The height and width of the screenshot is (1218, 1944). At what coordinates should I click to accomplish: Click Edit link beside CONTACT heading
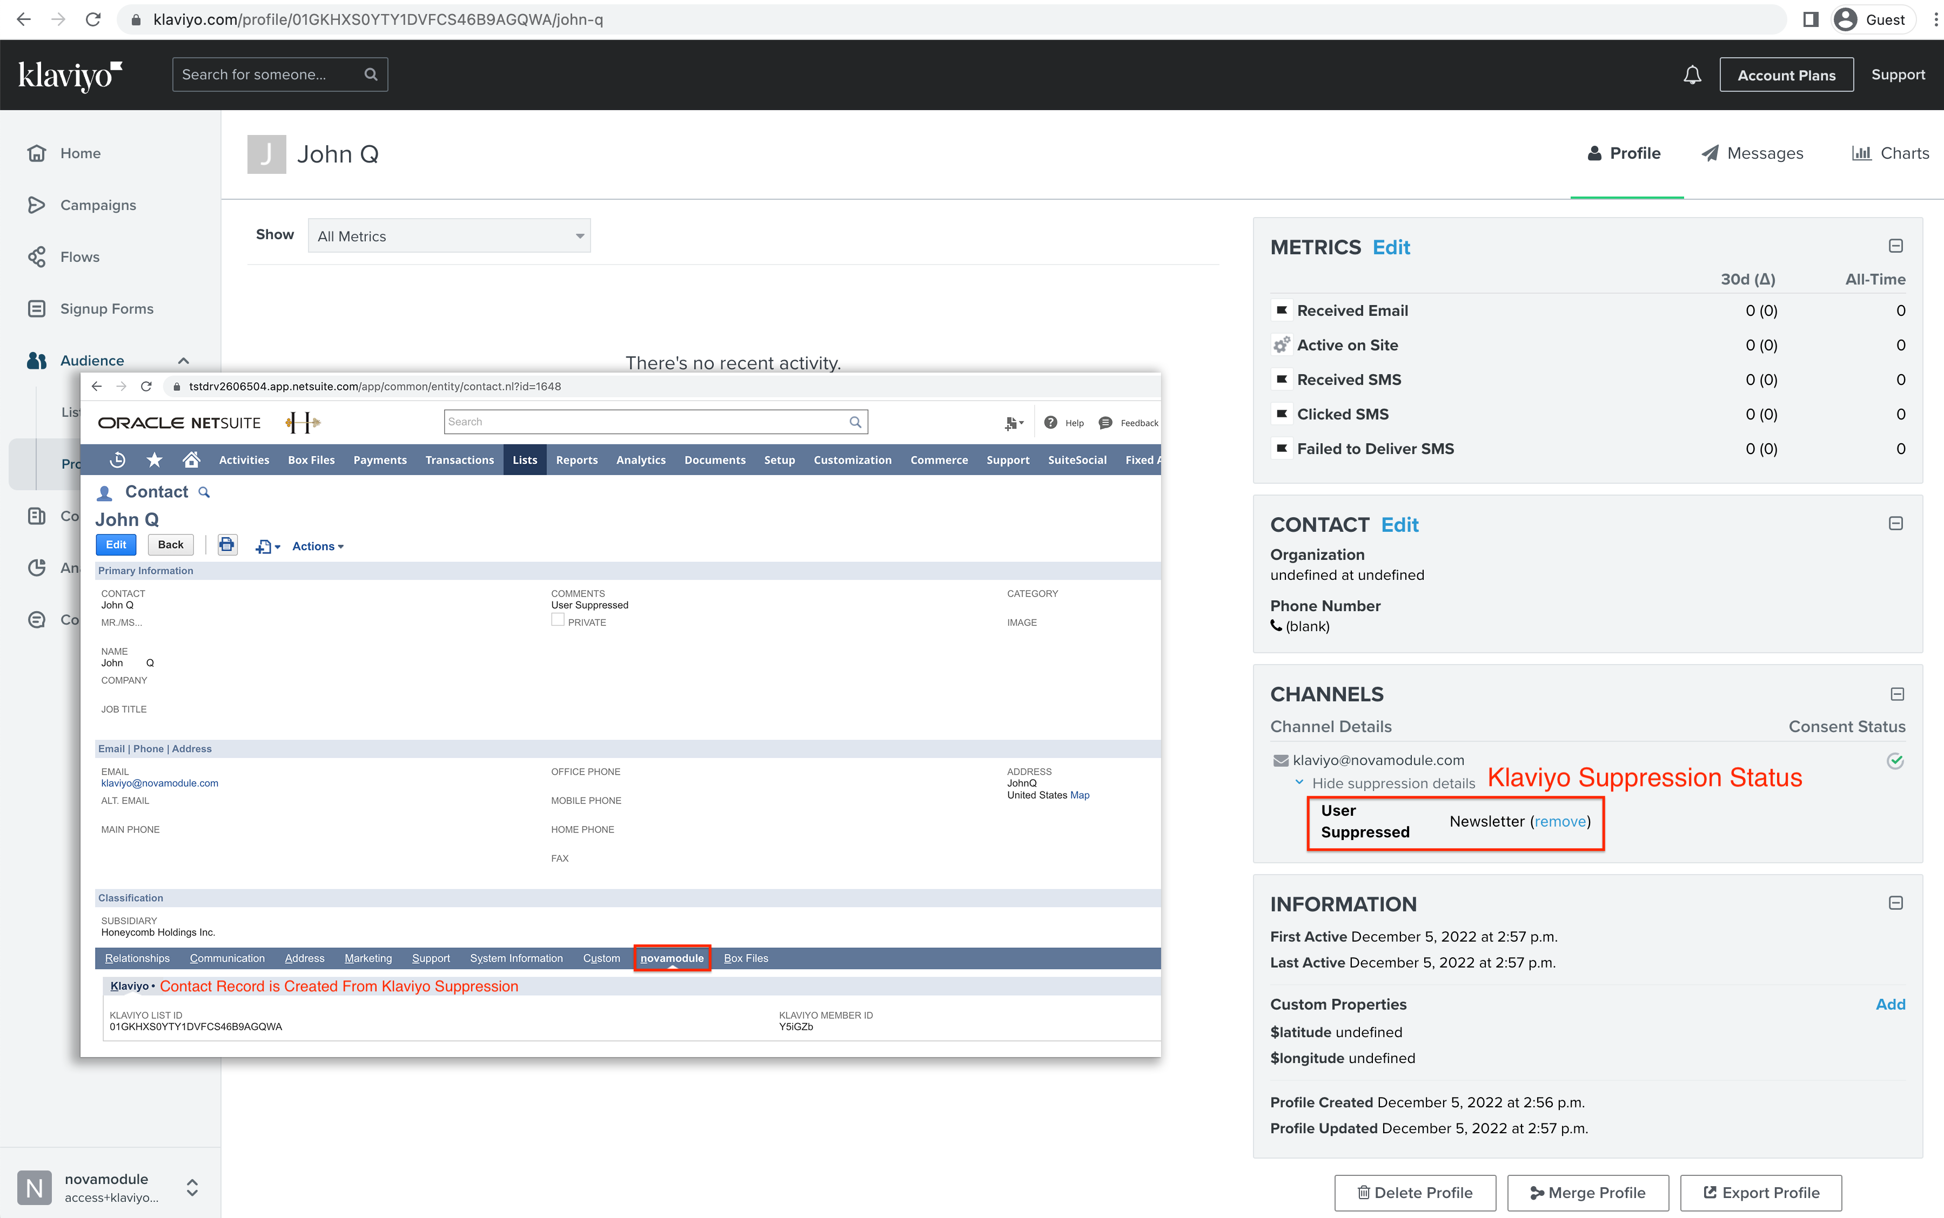point(1400,524)
